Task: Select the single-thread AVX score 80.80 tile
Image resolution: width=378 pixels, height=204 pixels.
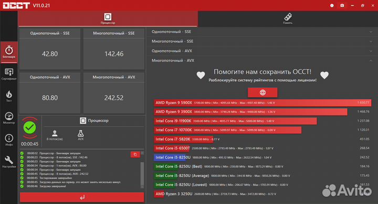Action: point(50,93)
